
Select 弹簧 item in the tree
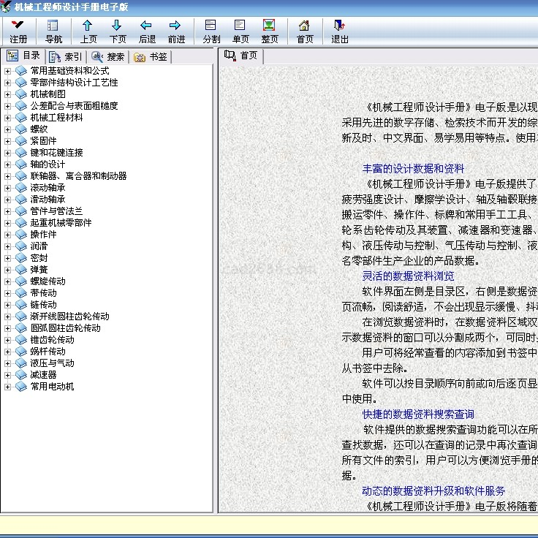pyautogui.click(x=39, y=270)
